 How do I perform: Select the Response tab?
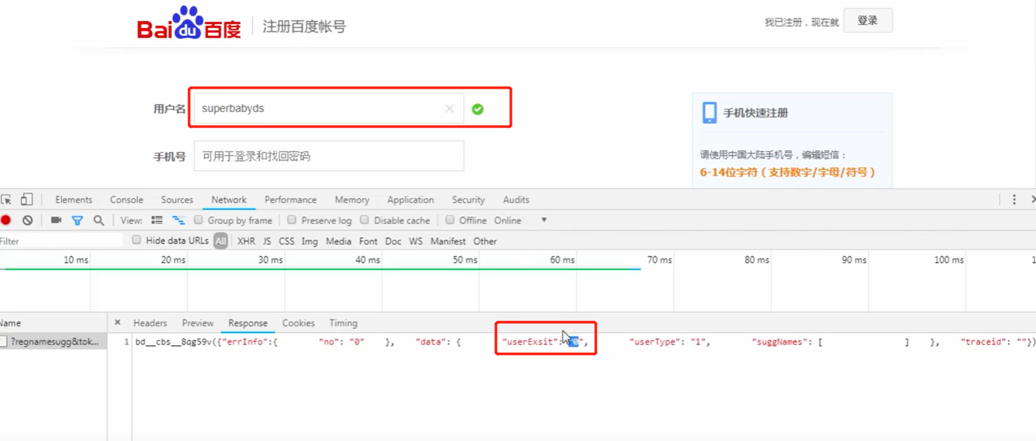248,322
